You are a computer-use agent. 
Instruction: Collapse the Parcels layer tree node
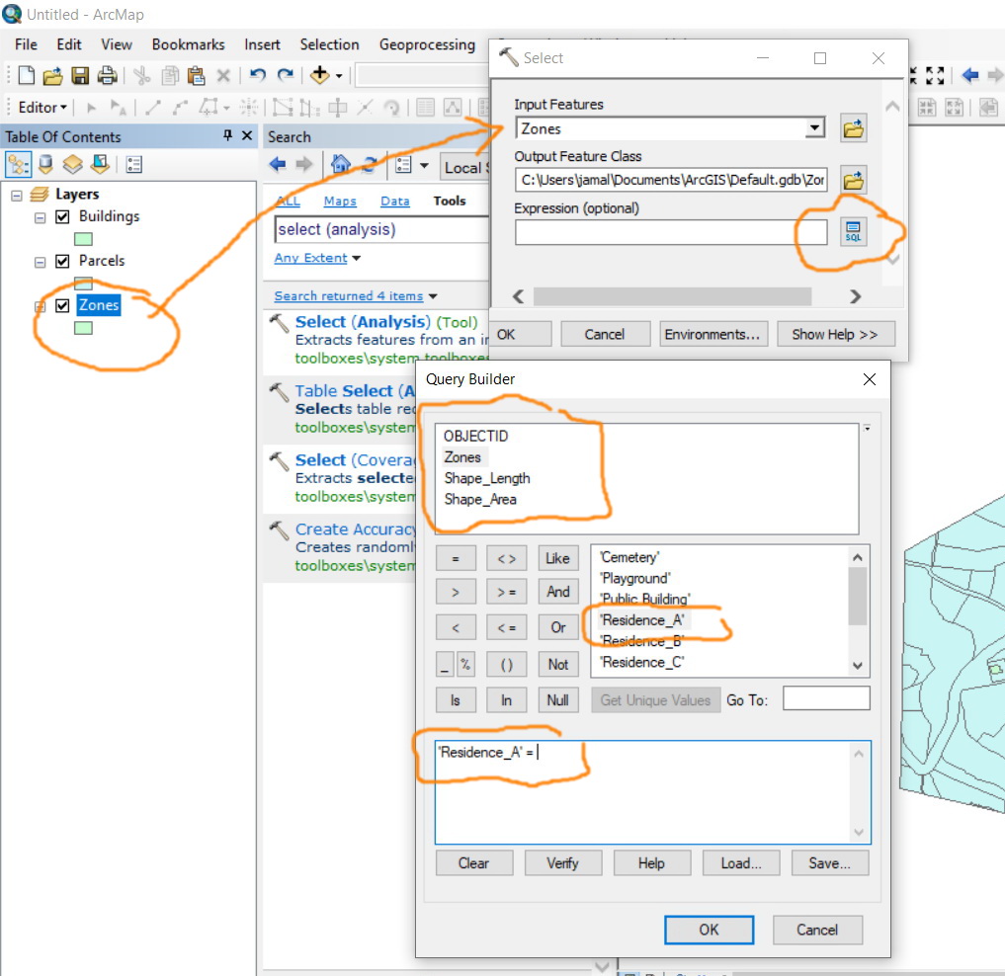[x=40, y=262]
